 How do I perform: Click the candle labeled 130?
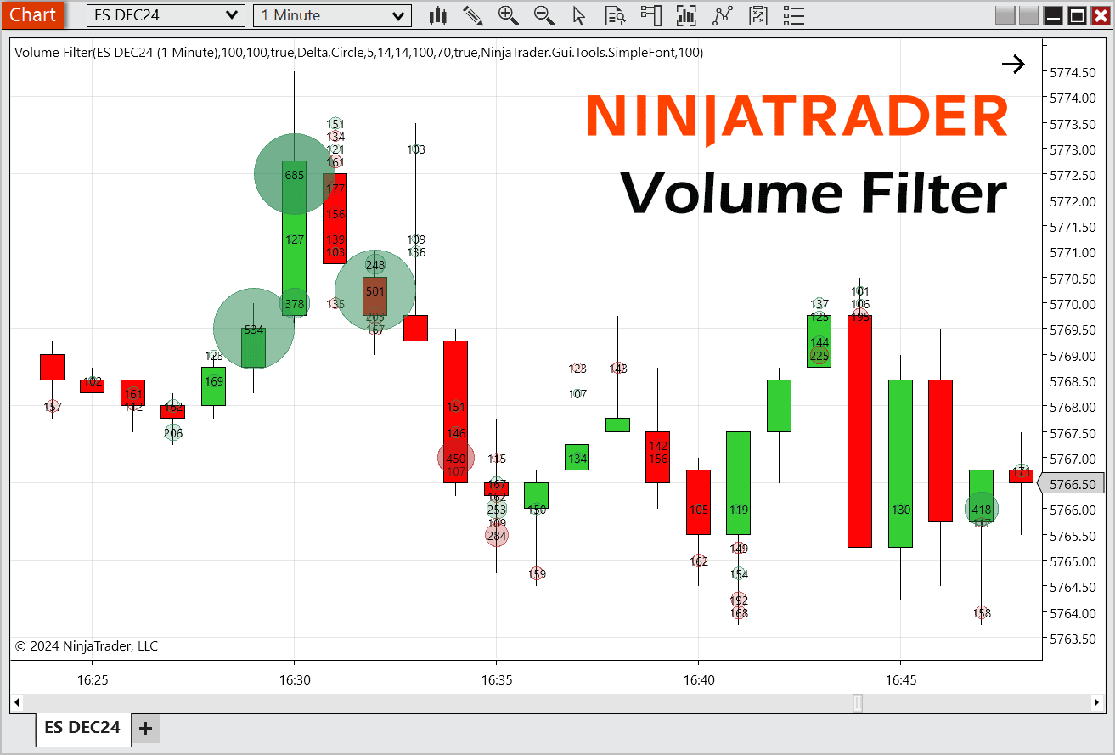coord(901,464)
